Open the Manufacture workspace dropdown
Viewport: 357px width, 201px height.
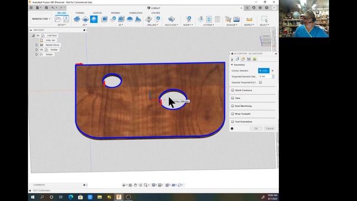click(x=41, y=18)
